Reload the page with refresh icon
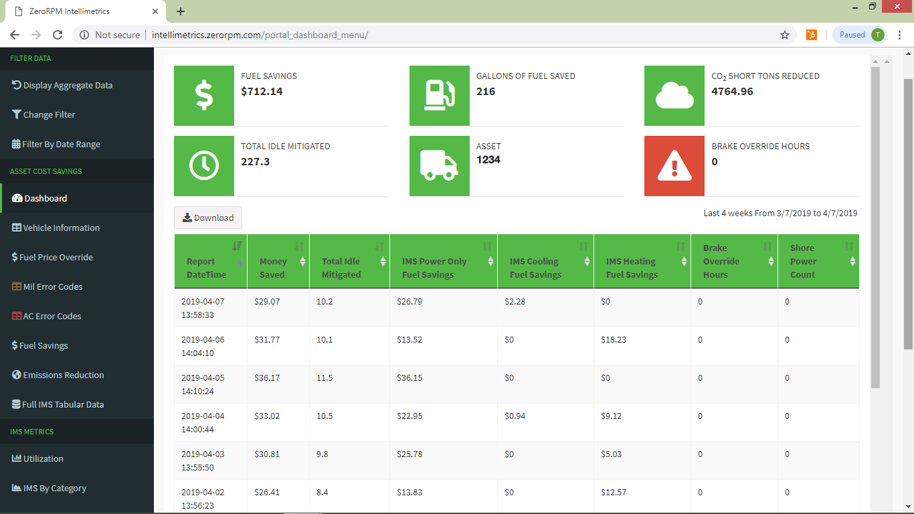Image resolution: width=914 pixels, height=514 pixels. point(58,35)
